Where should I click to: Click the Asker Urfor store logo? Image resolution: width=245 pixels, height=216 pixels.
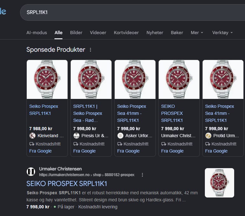(120, 136)
